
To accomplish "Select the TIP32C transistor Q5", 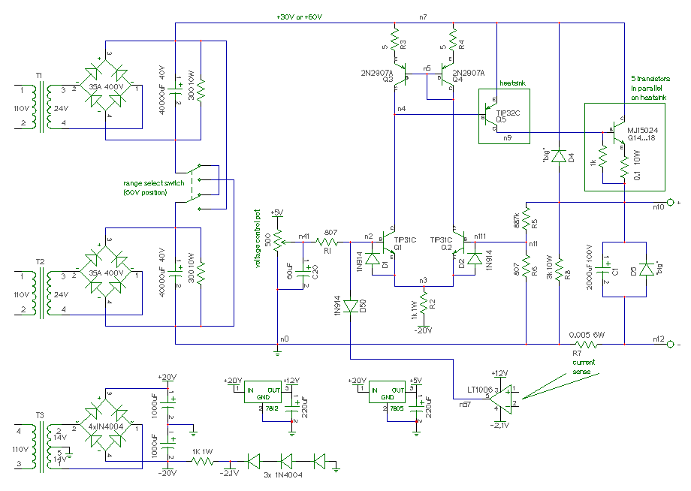I will click(490, 116).
